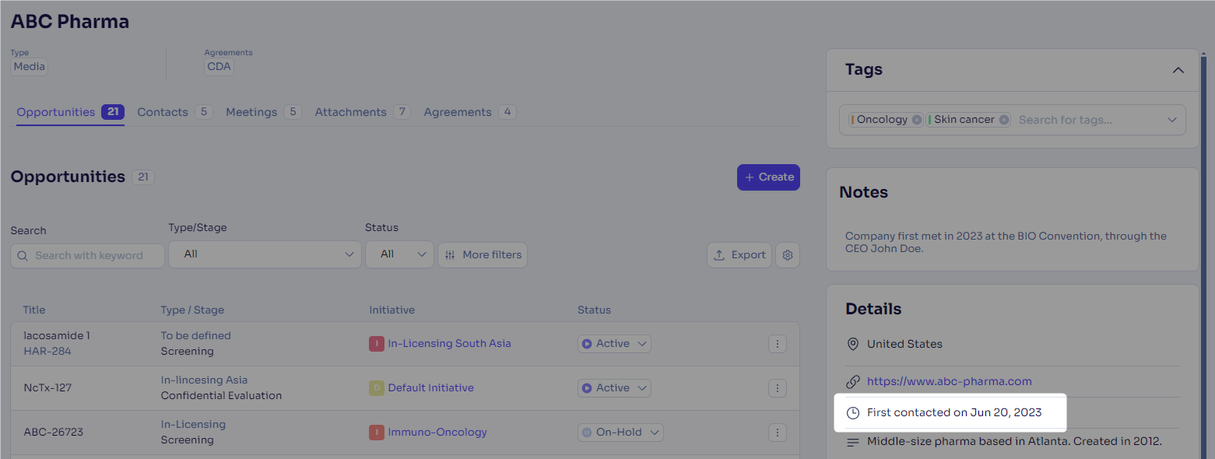The image size is (1215, 459).
Task: Switch to the Contacts tab
Action: pos(174,112)
